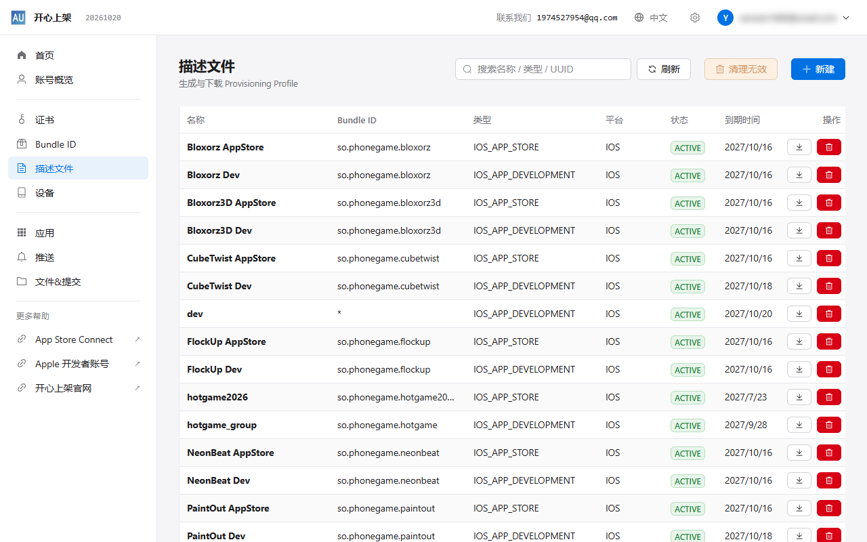Screen dimensions: 867x542
Task: Click the 刷新 button
Action: [664, 69]
